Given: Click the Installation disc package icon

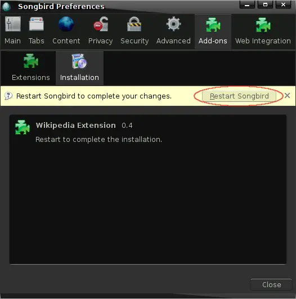Looking at the screenshot, I should click(79, 61).
